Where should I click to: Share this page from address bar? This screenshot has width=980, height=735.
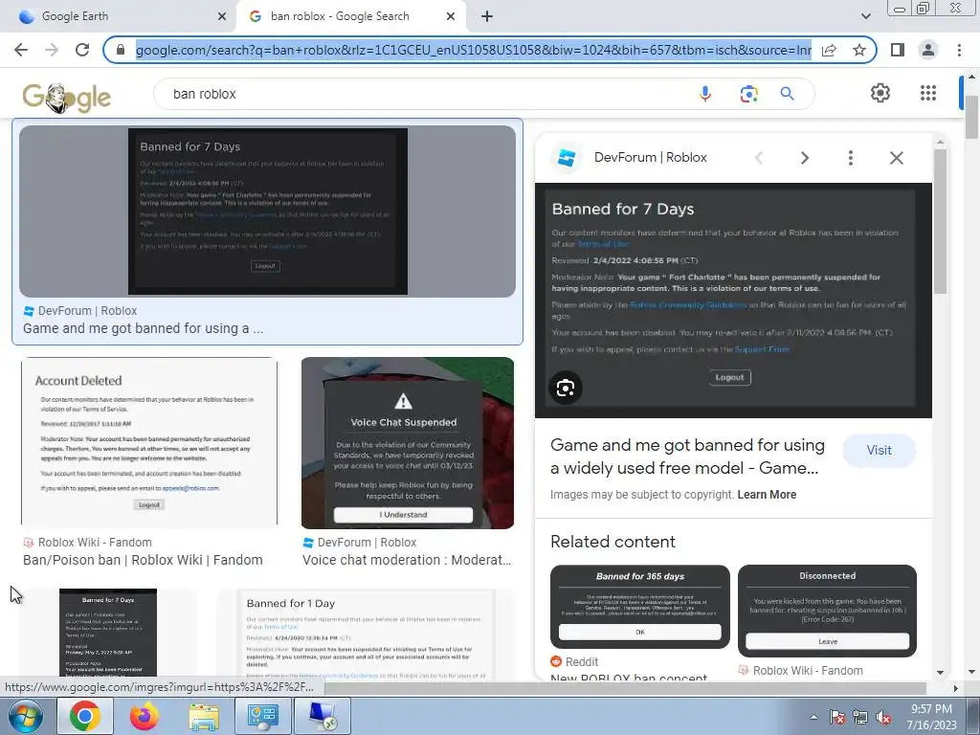(x=829, y=50)
